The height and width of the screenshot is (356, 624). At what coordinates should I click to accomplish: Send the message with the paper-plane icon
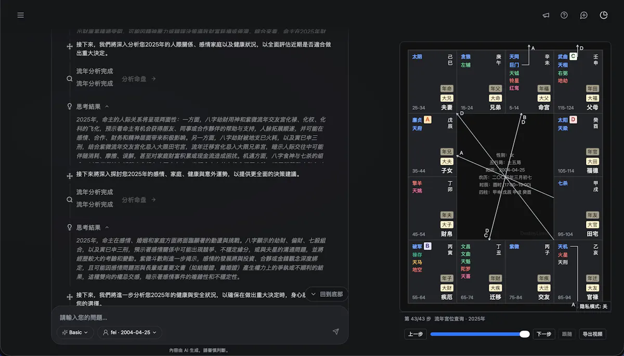pyautogui.click(x=336, y=332)
